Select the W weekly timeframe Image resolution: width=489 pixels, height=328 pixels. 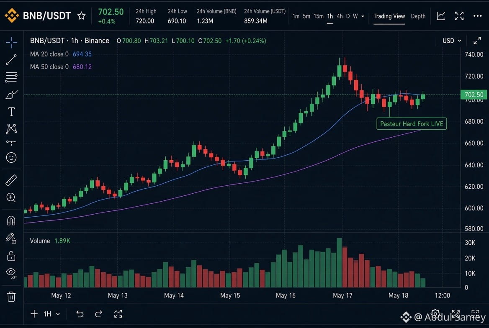point(355,16)
